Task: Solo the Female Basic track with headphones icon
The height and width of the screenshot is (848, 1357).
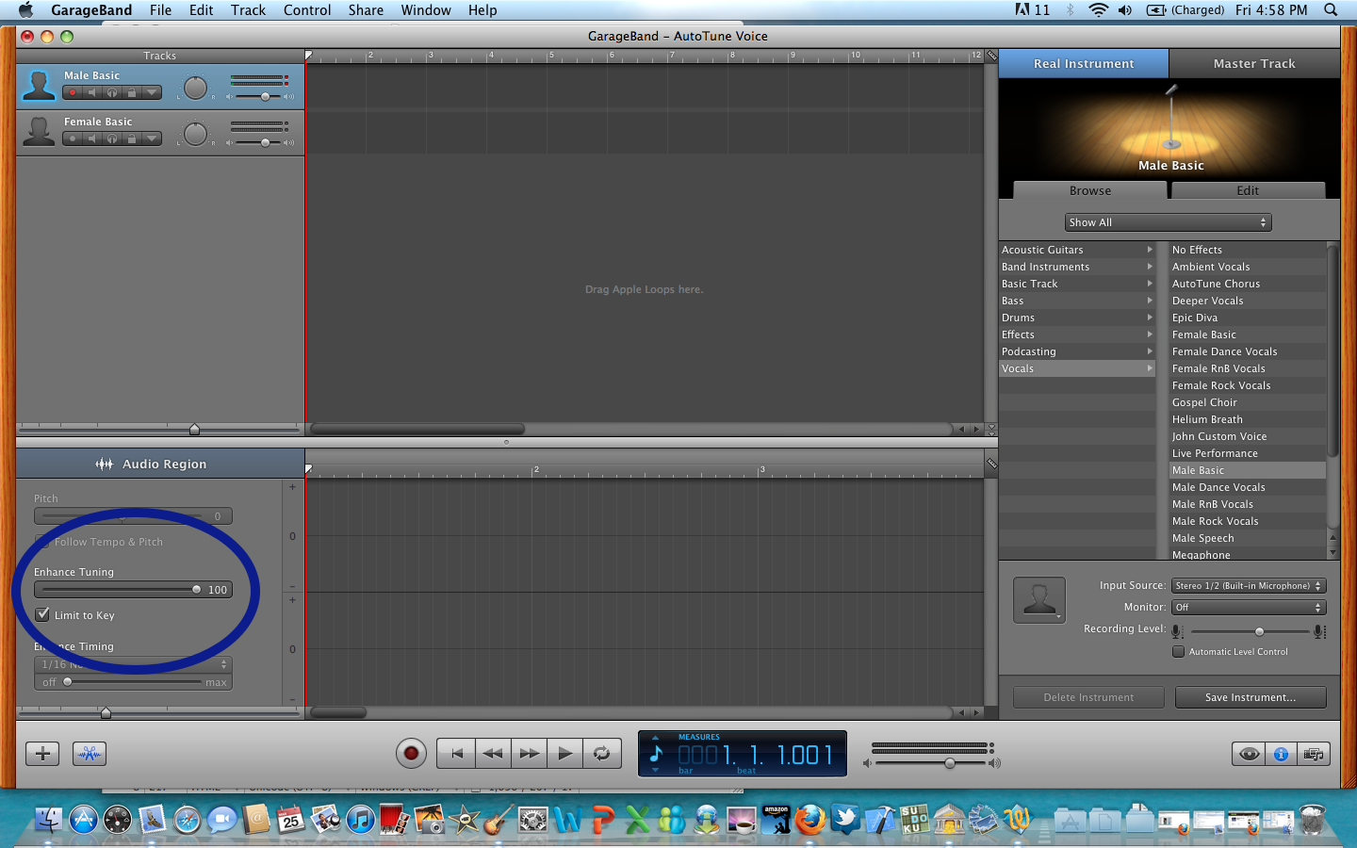Action: coord(112,139)
